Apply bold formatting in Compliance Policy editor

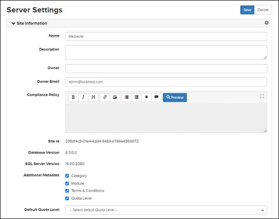(x=73, y=97)
